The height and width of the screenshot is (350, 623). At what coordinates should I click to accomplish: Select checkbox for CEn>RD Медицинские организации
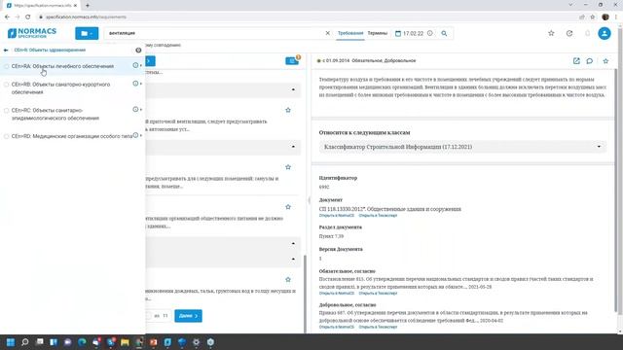tap(6, 136)
